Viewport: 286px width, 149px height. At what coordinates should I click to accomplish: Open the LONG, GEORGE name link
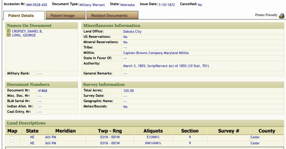click(x=24, y=35)
